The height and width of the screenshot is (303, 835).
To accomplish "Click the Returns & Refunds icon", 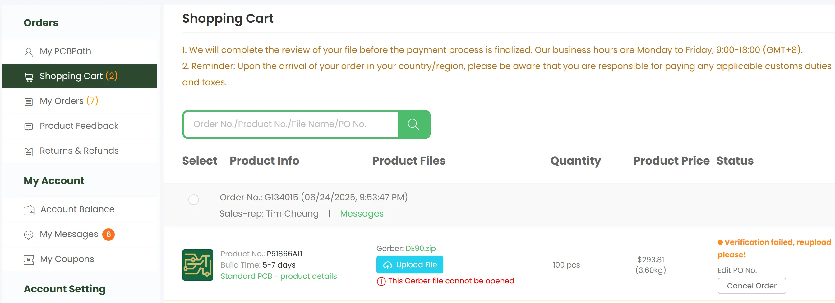I will coord(29,151).
